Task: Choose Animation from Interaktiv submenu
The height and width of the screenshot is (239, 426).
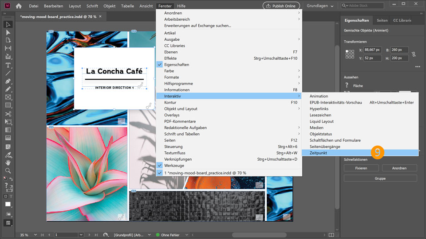Action: [360, 96]
